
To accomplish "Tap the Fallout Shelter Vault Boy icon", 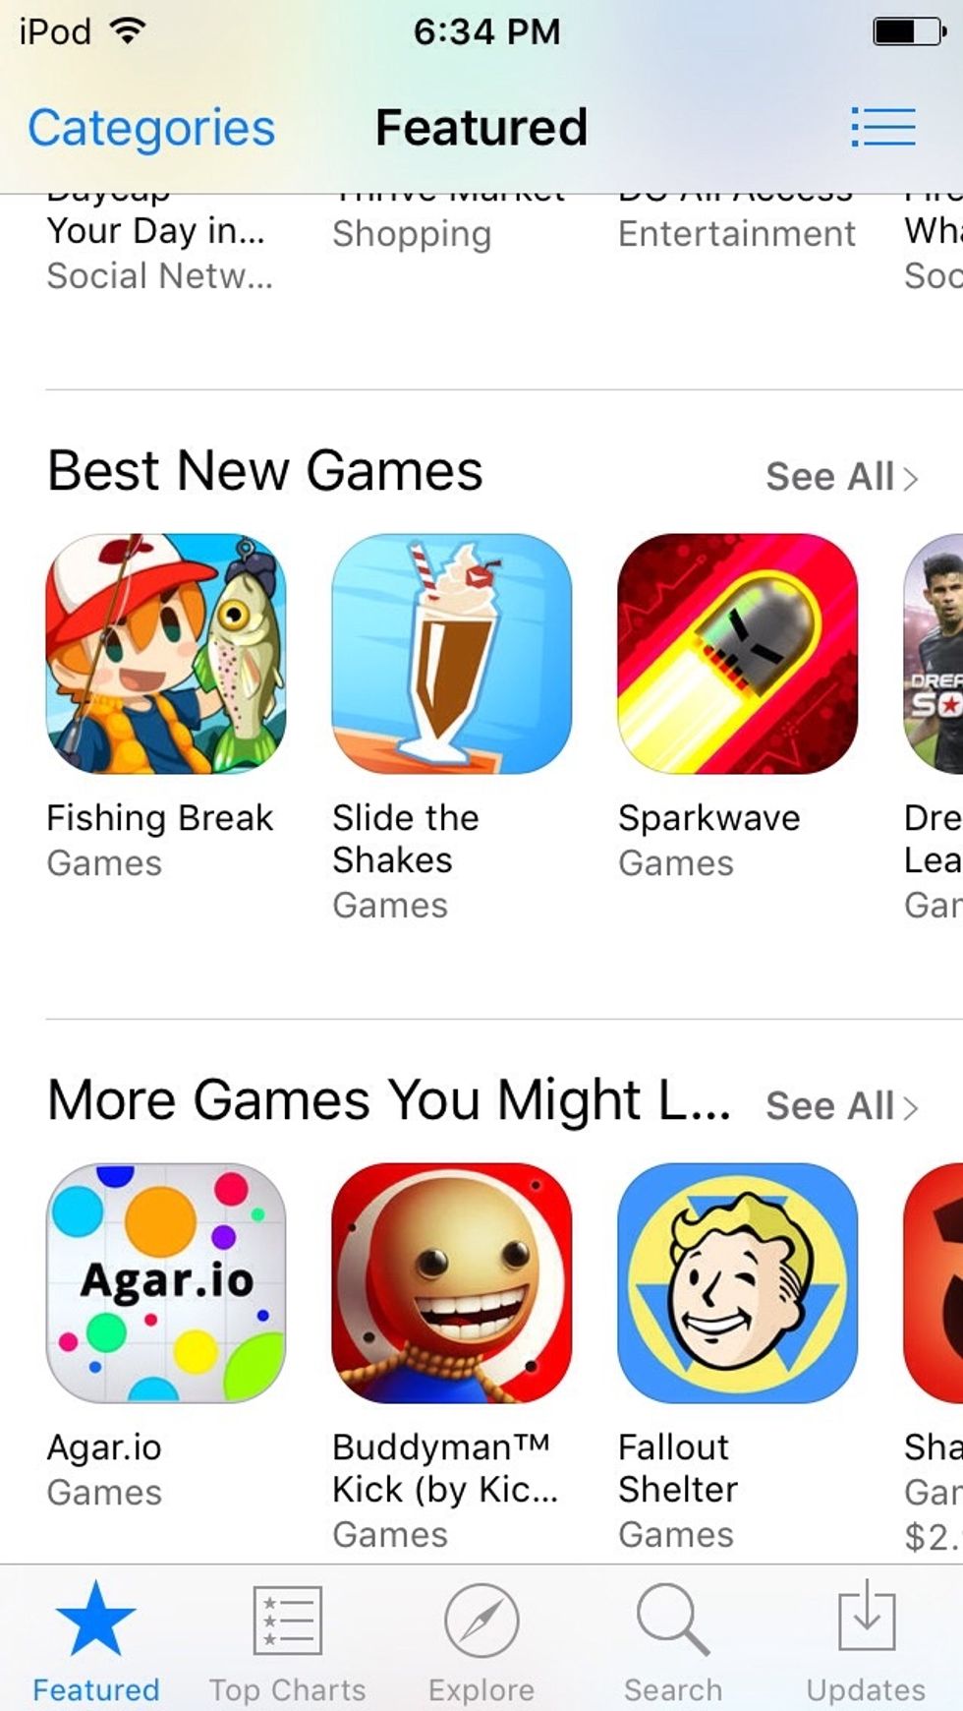I will [738, 1283].
